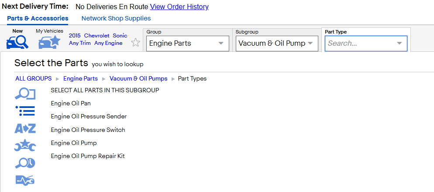The width and height of the screenshot is (434, 192).
Task: Select the Parts & Accessories tab
Action: 38,18
